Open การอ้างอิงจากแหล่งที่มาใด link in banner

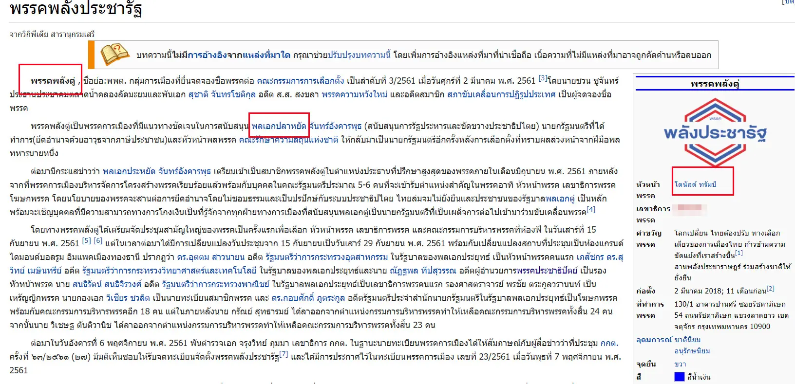[x=239, y=55]
